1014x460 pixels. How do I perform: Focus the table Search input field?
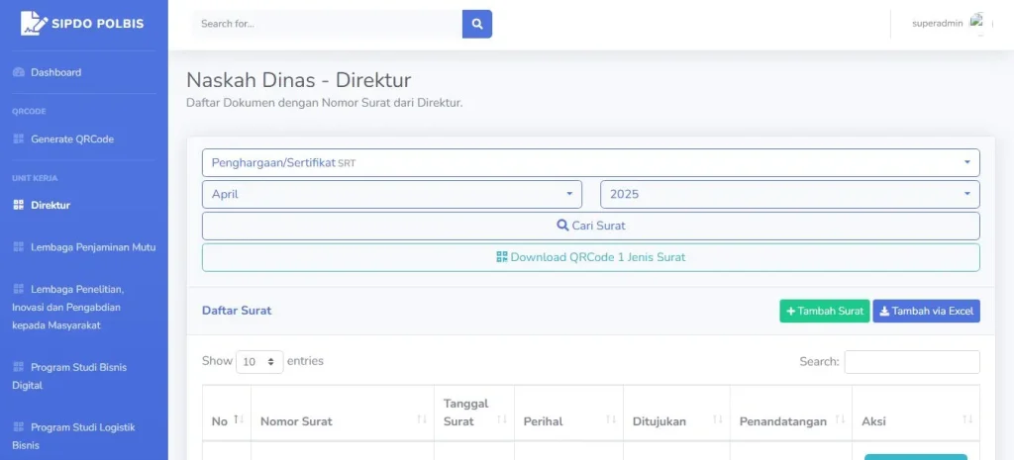tap(911, 362)
